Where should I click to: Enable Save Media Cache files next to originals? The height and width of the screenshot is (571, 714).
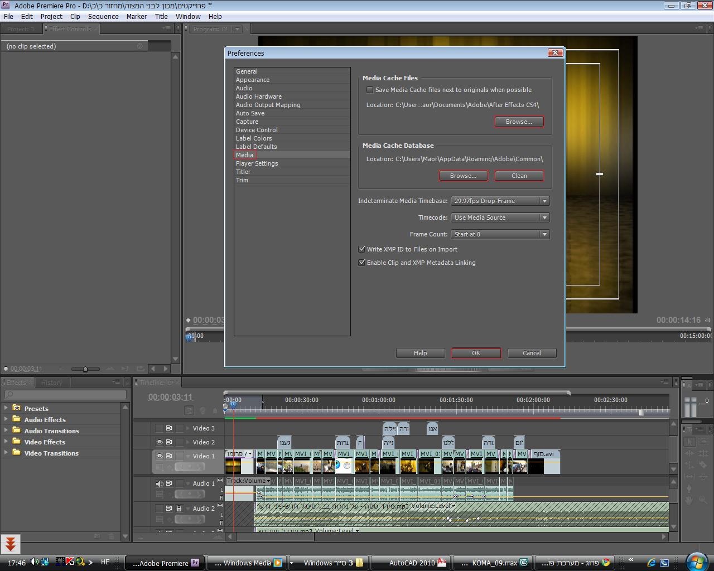(370, 90)
